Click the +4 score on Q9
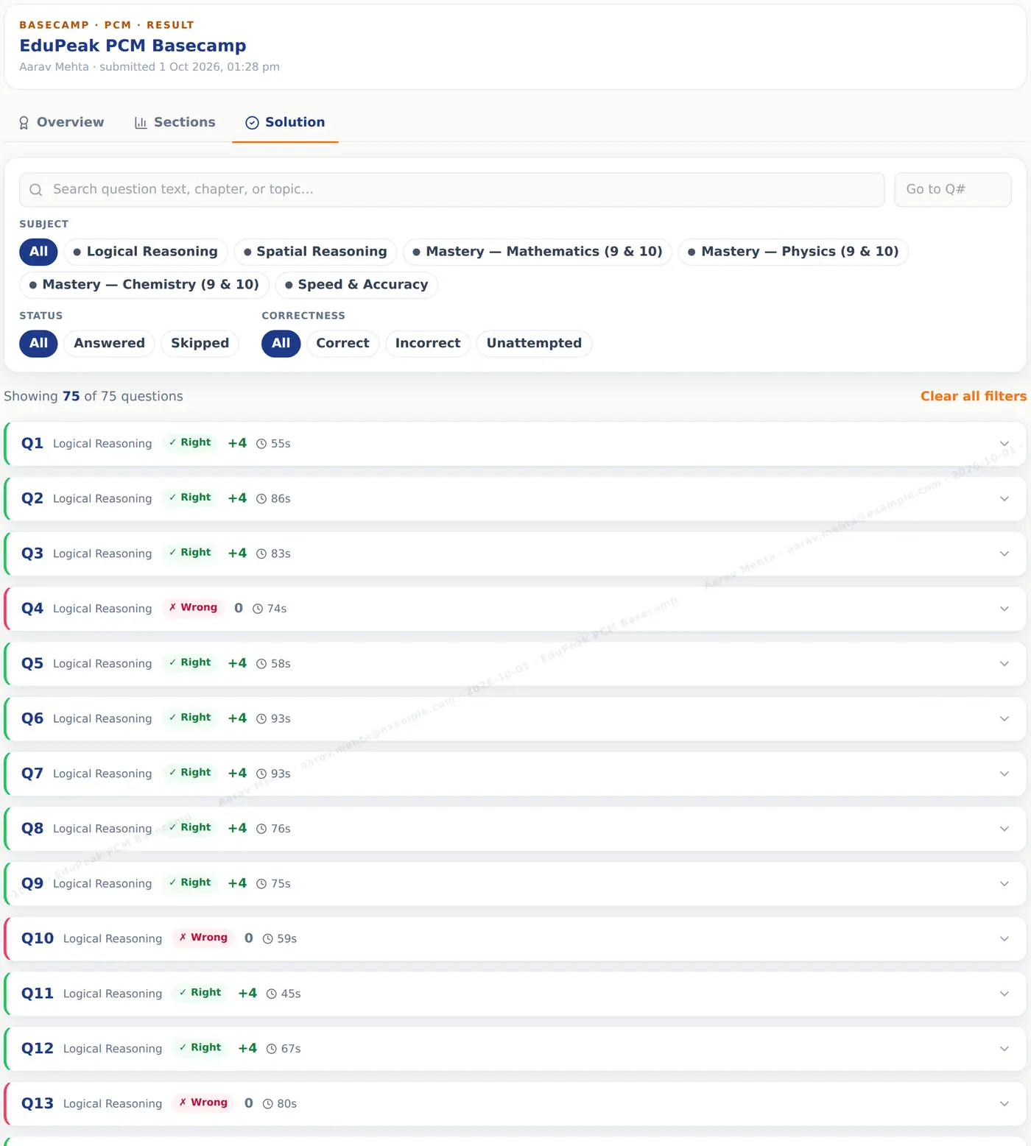 tap(237, 883)
